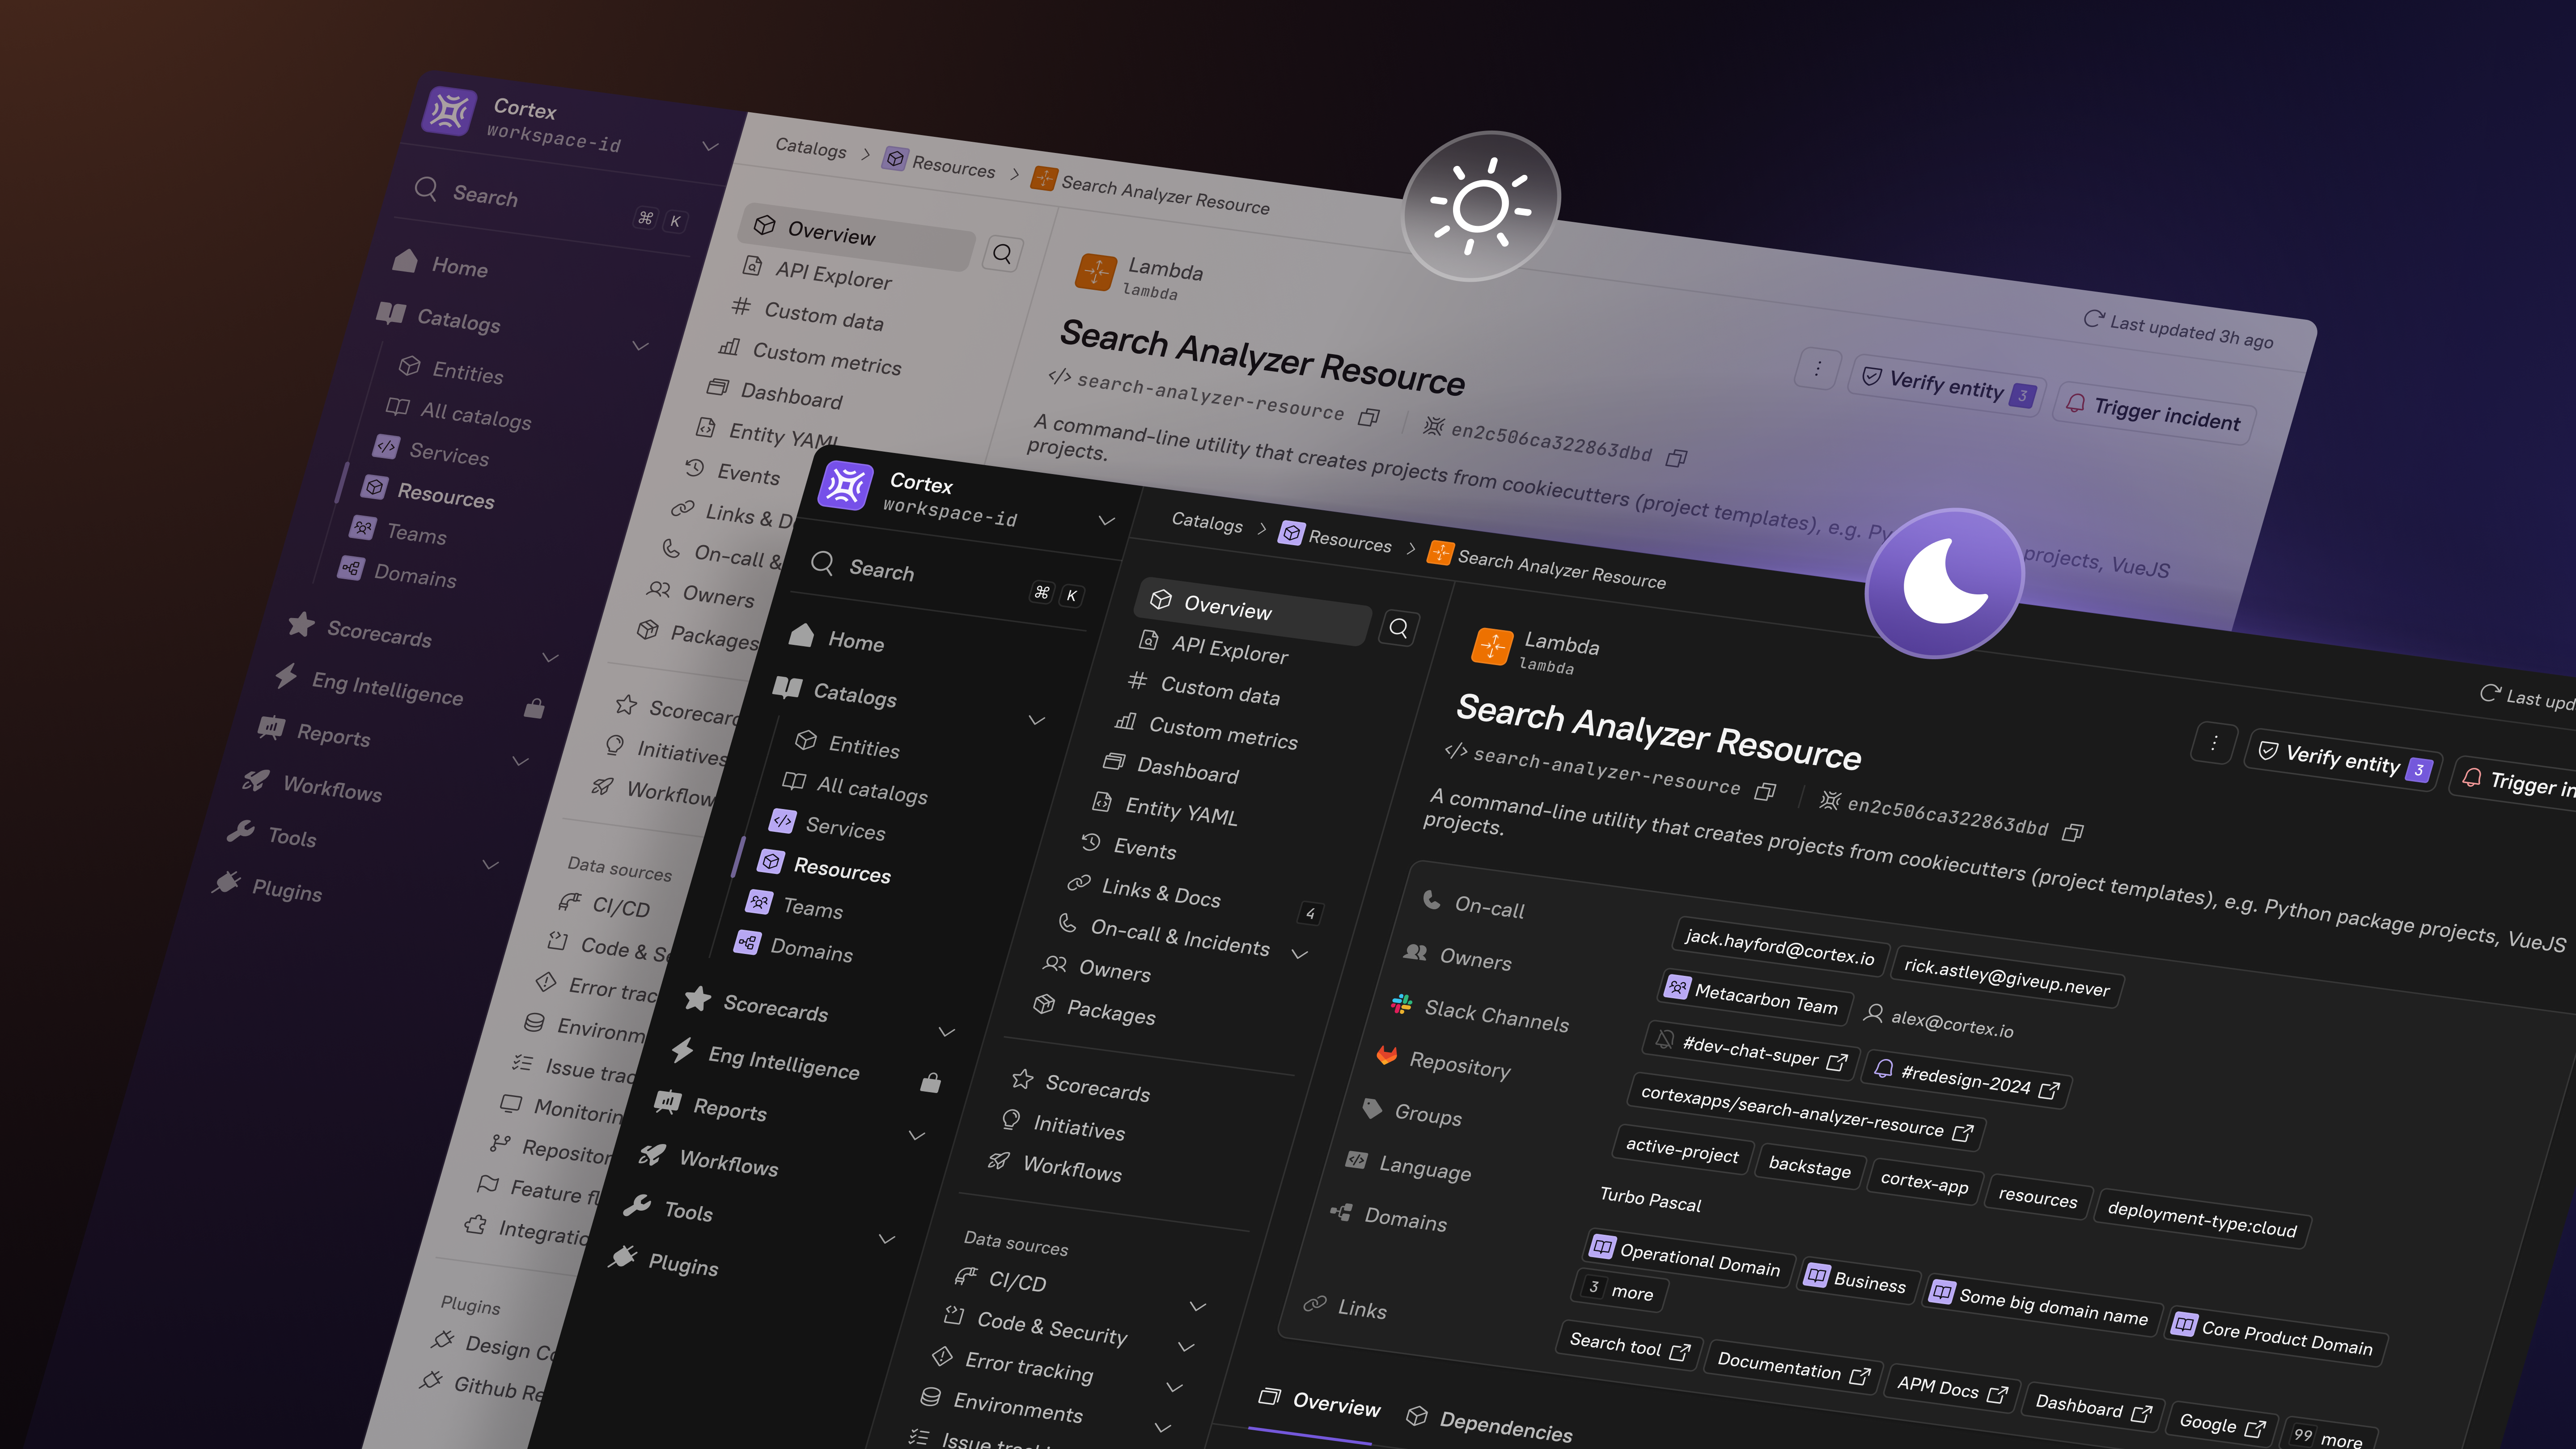The image size is (2576, 1449).
Task: Copy the search-analyzer-resource tag in dark panel
Action: (x=1766, y=792)
